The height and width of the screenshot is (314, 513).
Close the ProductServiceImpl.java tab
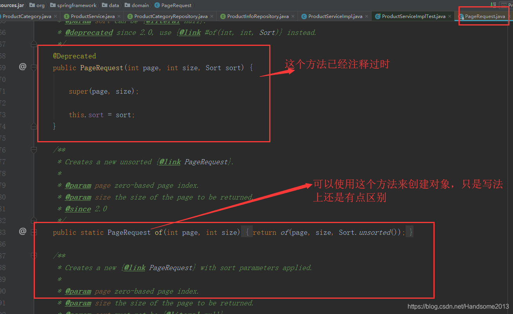click(x=367, y=16)
